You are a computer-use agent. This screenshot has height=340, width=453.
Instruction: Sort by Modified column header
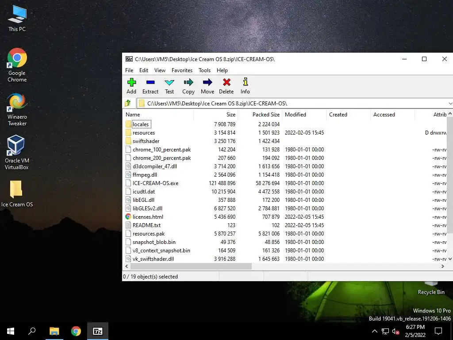point(304,115)
